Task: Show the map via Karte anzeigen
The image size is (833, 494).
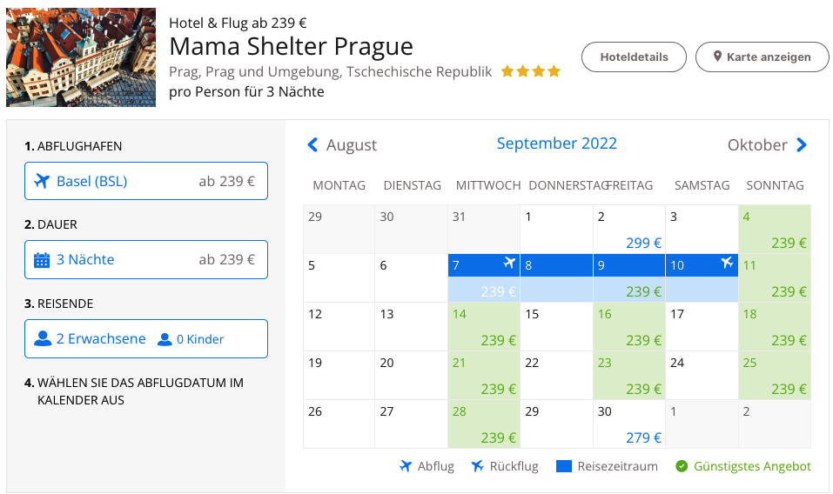Action: tap(762, 57)
